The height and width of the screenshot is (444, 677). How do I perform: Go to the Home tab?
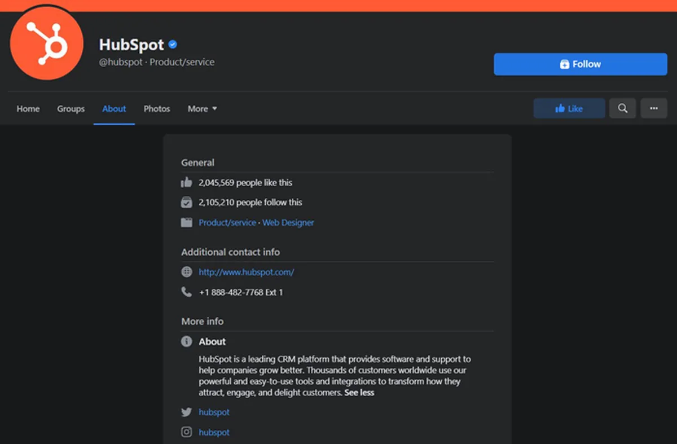pos(28,109)
